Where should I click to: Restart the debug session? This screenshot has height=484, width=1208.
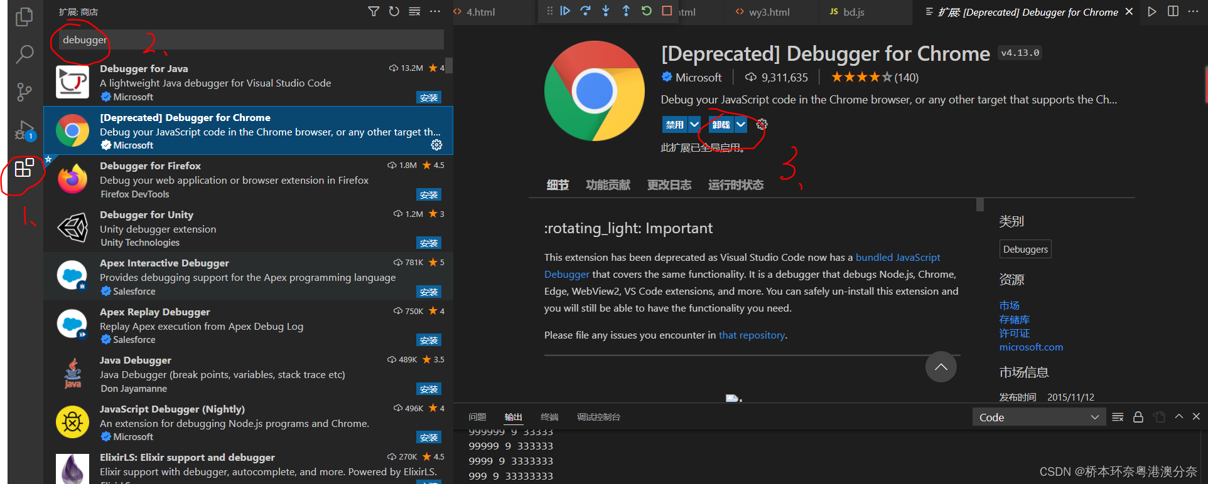click(646, 11)
